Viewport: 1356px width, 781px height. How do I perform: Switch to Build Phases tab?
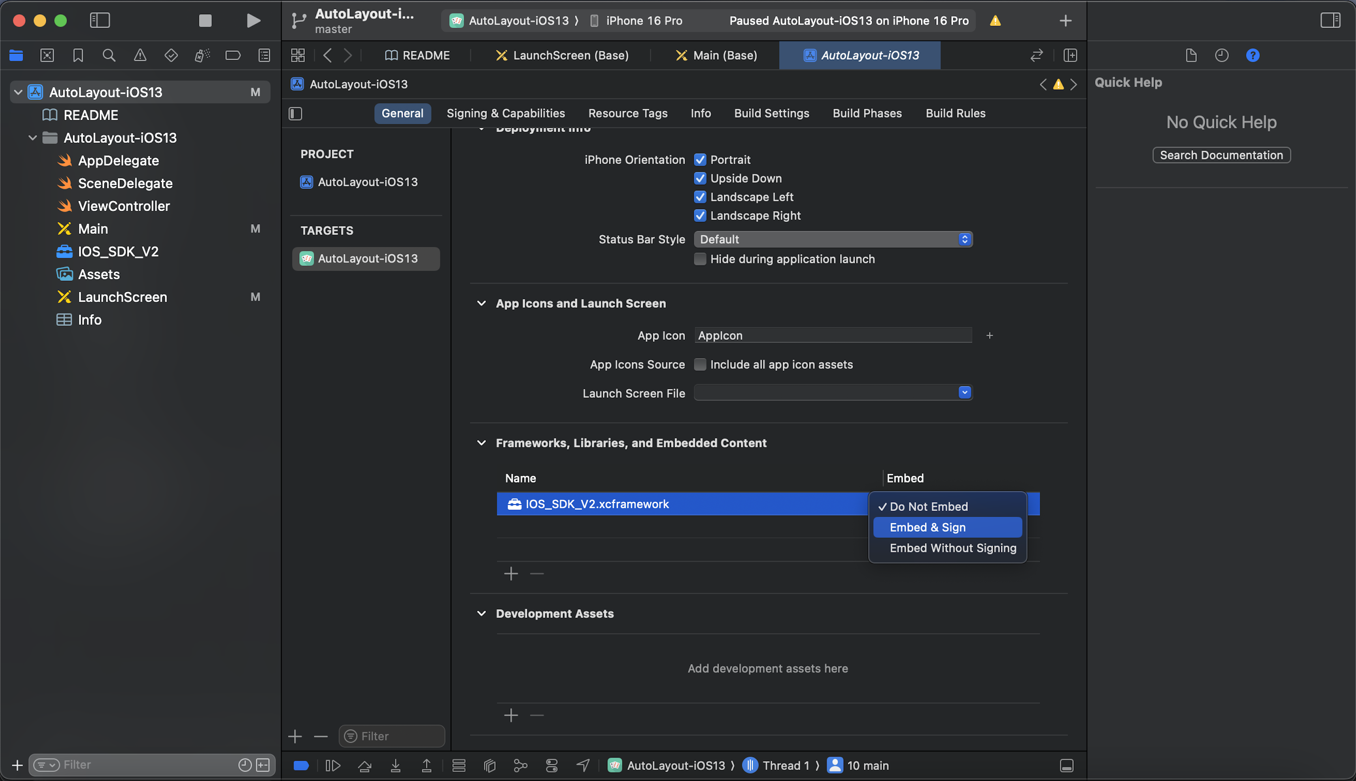click(x=867, y=113)
